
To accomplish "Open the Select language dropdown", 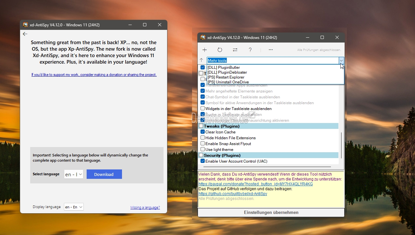I will point(74,174).
